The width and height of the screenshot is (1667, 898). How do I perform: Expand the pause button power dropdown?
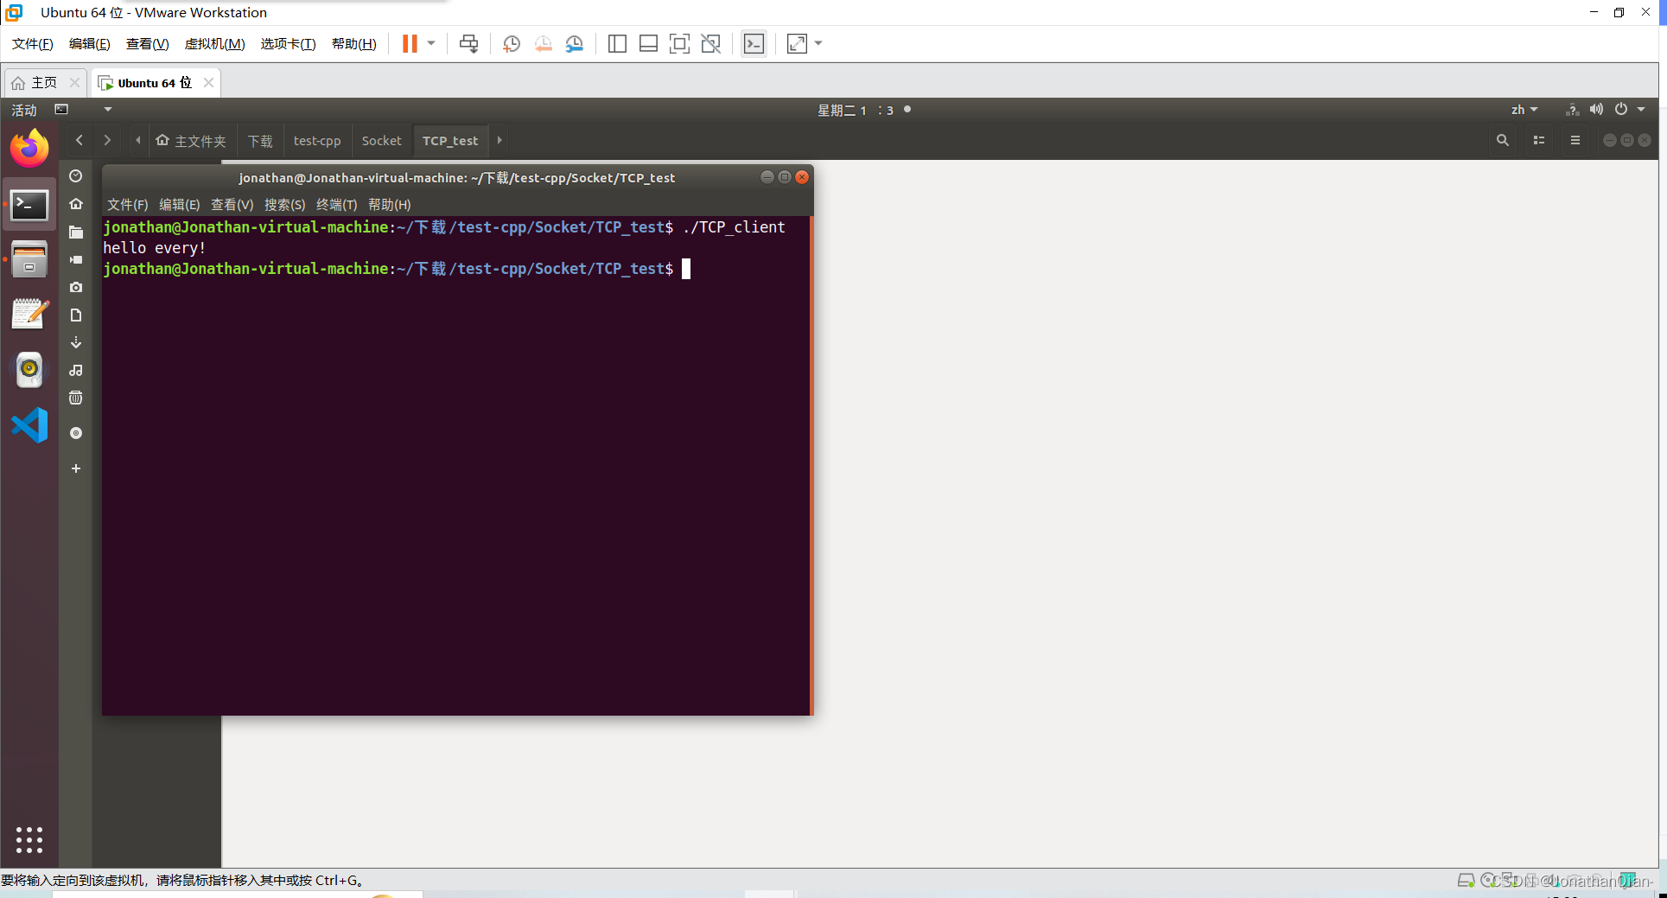click(x=431, y=43)
